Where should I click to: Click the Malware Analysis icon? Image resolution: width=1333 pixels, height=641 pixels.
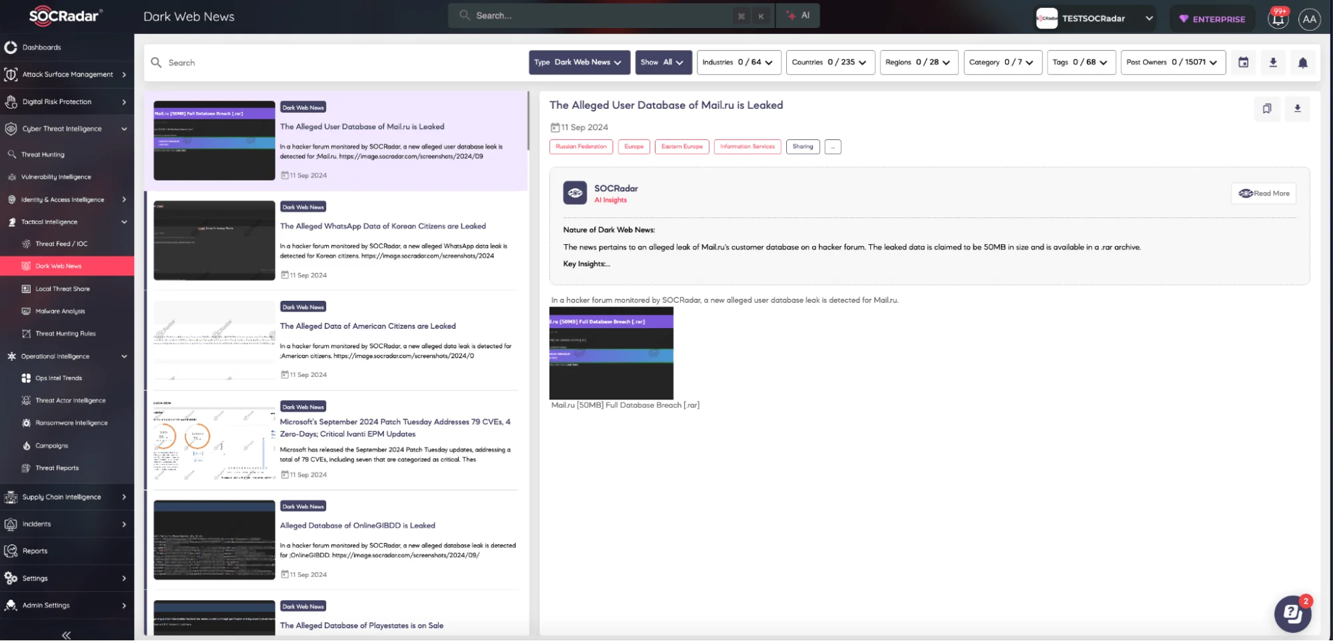(x=26, y=311)
